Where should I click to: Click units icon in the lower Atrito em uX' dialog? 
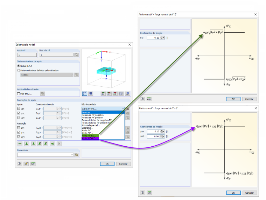pos(149,193)
